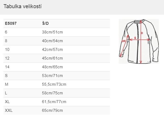
Task: Select size S row label
Action: coord(6,76)
